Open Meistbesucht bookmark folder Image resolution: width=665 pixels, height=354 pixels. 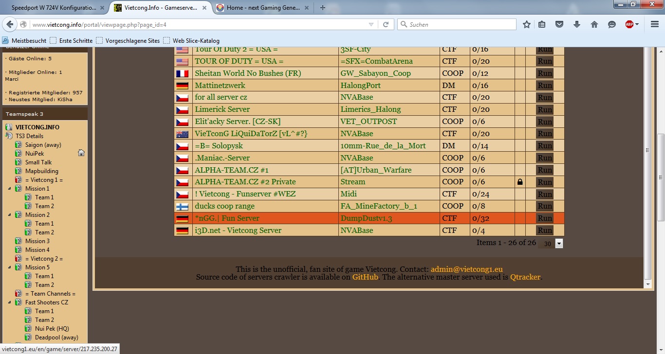coord(25,41)
